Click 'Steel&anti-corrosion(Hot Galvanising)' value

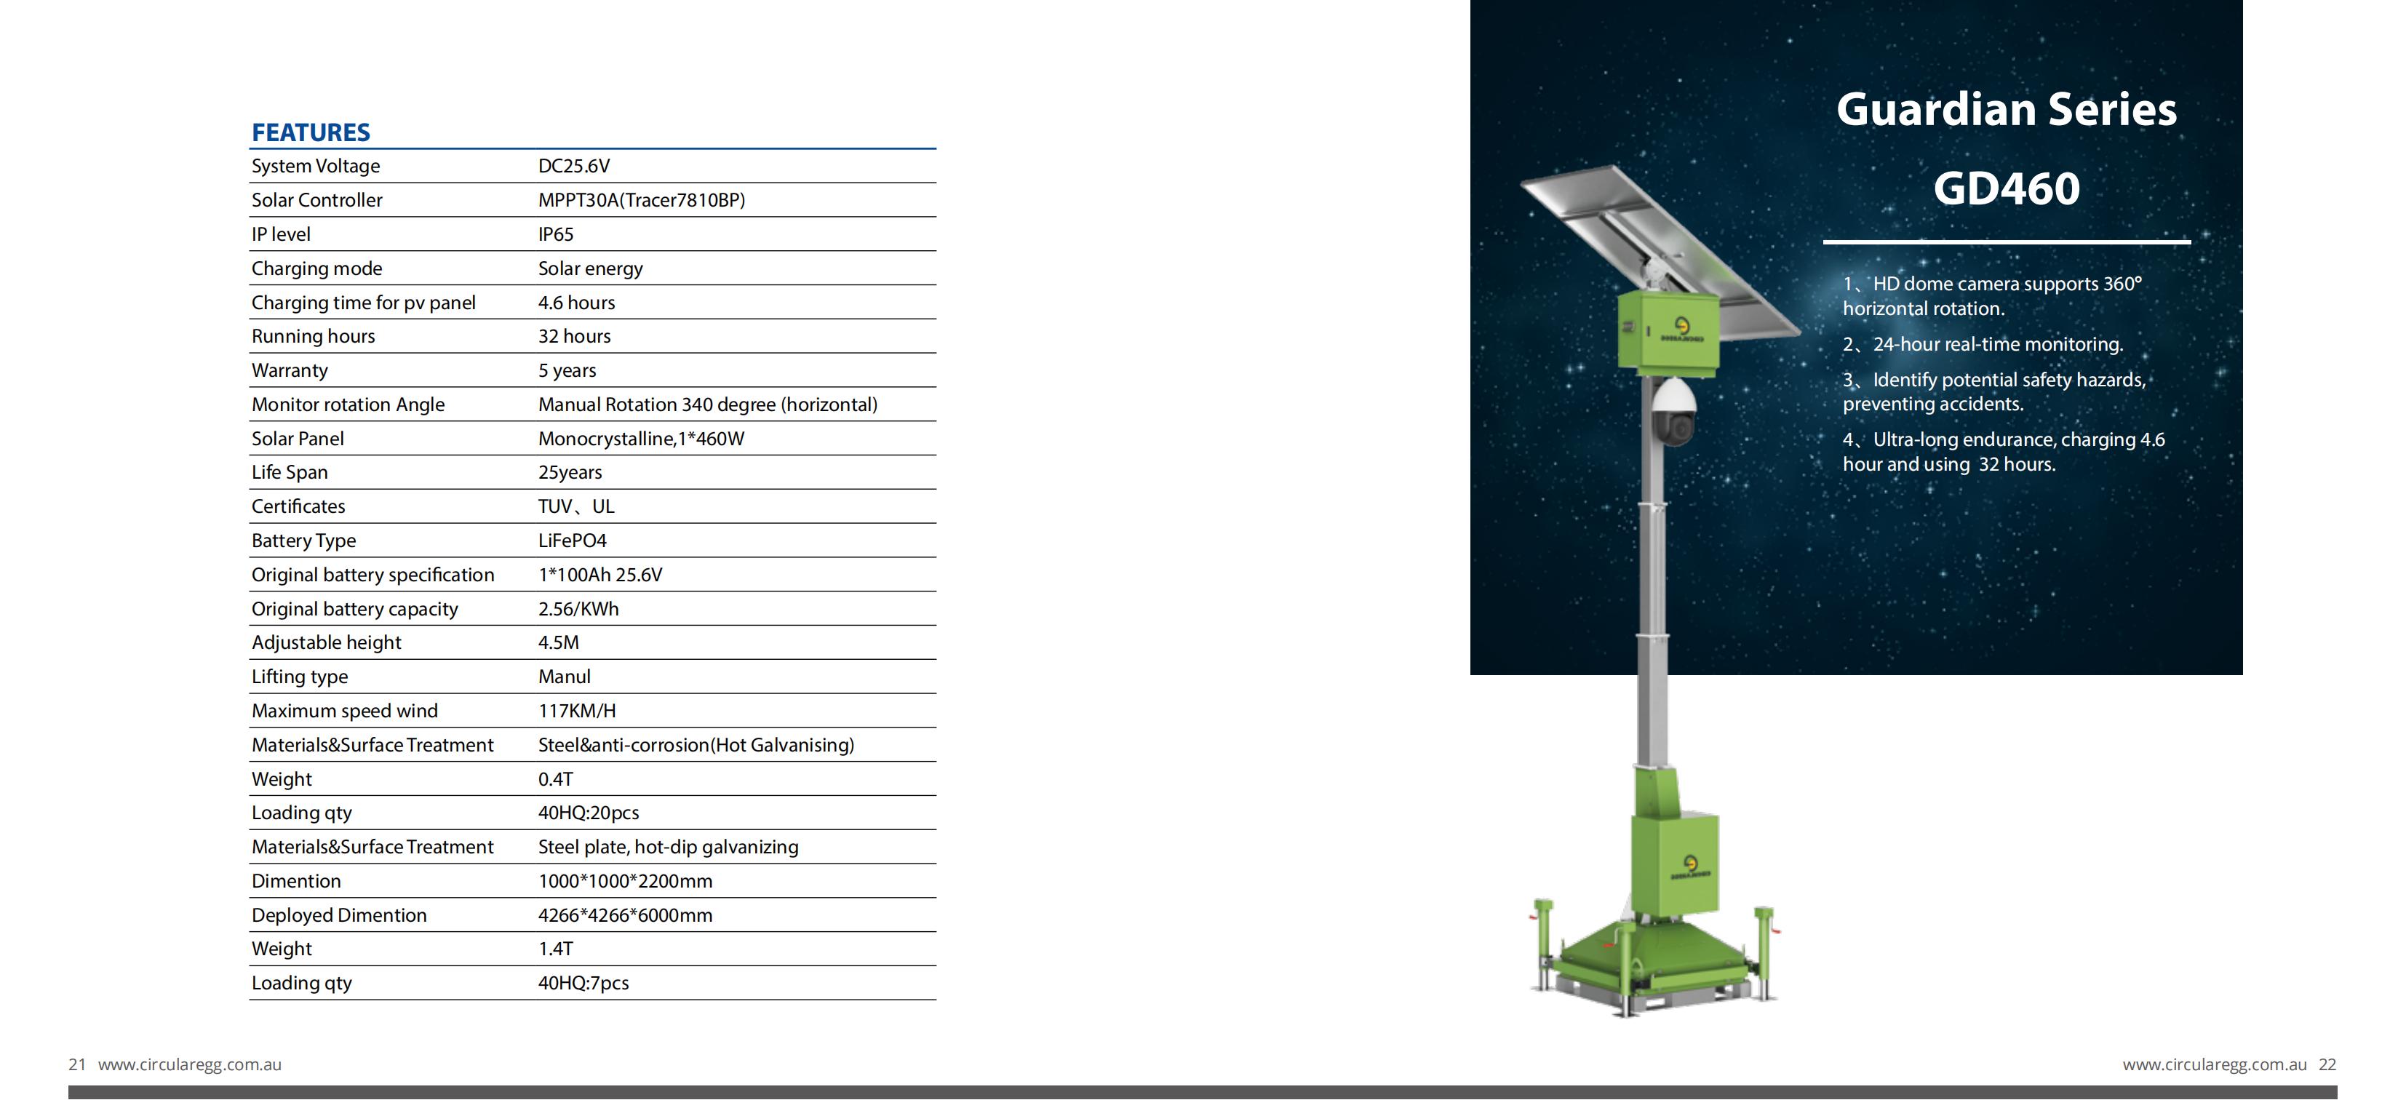pos(696,745)
